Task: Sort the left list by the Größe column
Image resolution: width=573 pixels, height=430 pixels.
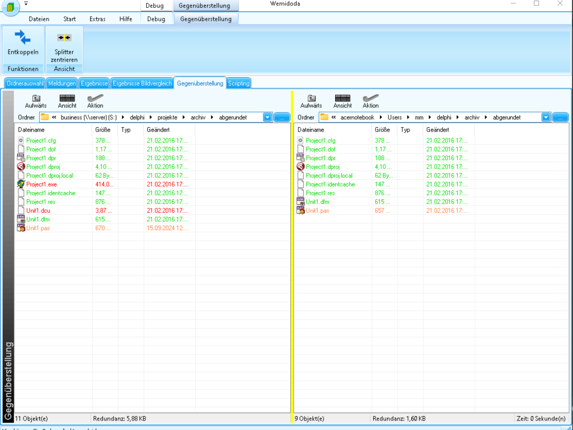Action: [x=105, y=130]
